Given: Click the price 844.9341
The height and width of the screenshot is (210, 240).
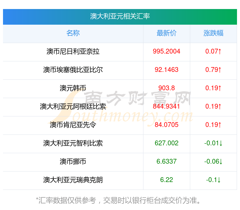Looking at the screenshot, I should click(166, 107).
